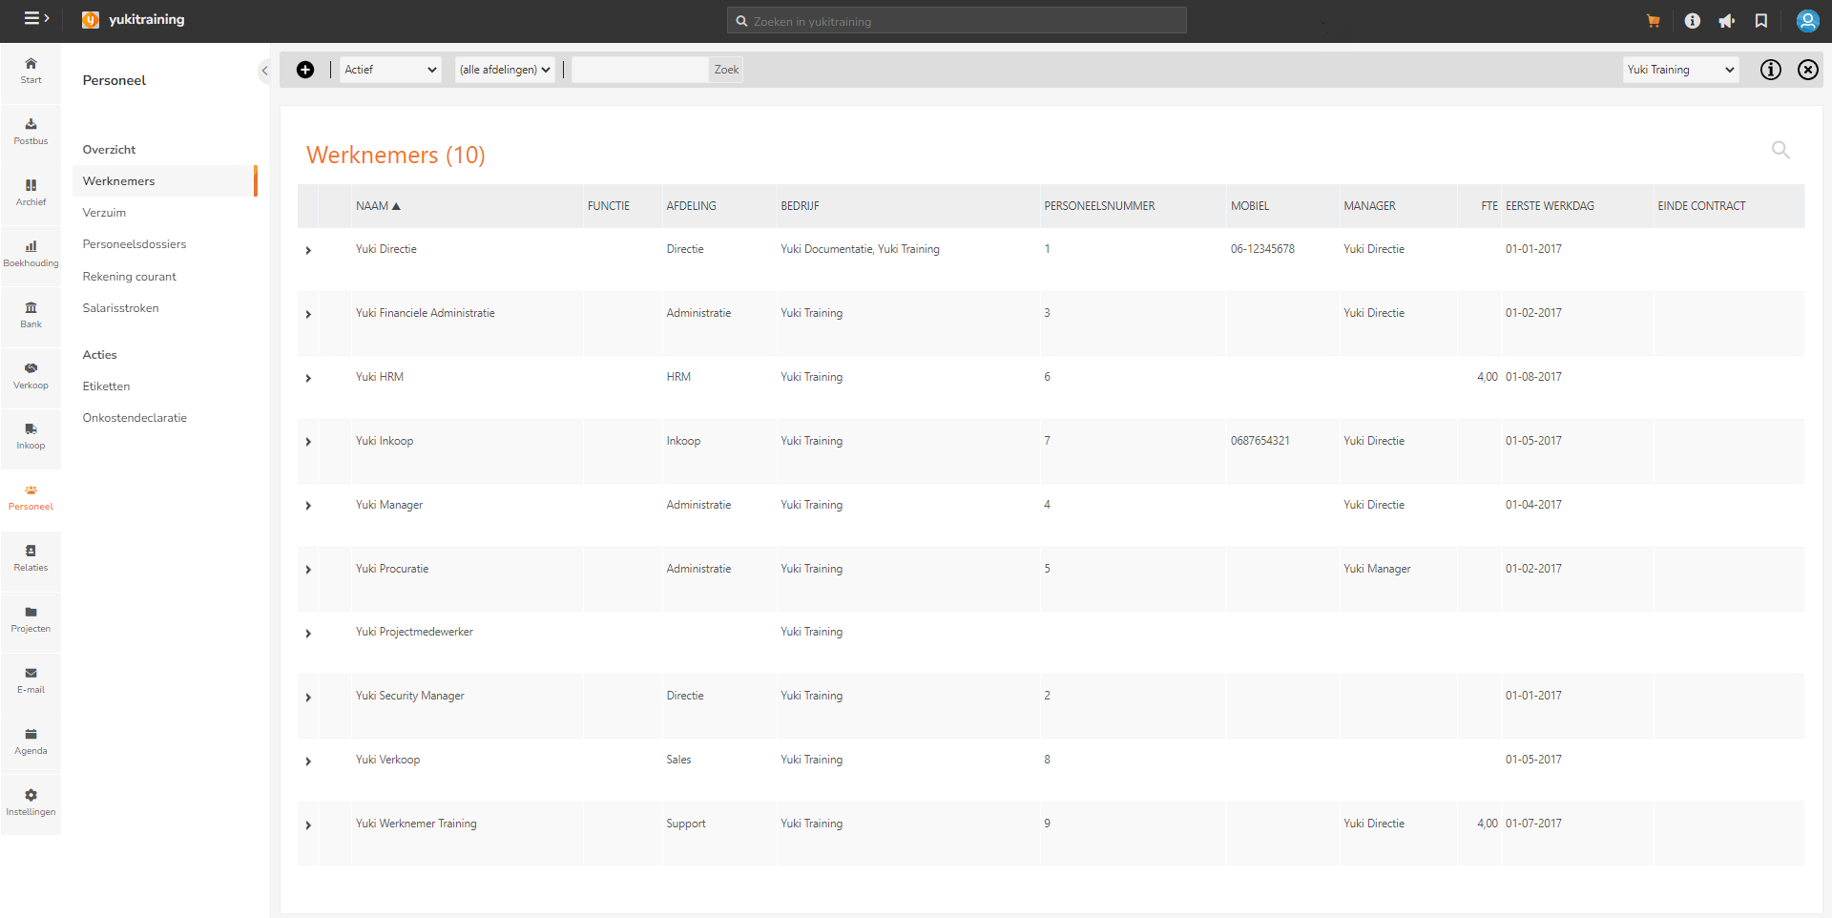1832x918 pixels.
Task: Open the megaphone announcements icon
Action: [x=1727, y=21]
